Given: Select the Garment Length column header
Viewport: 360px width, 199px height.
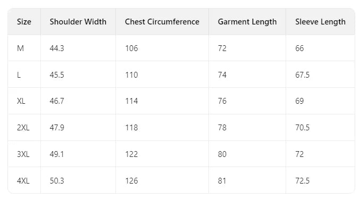Looking at the screenshot, I should coord(247,22).
